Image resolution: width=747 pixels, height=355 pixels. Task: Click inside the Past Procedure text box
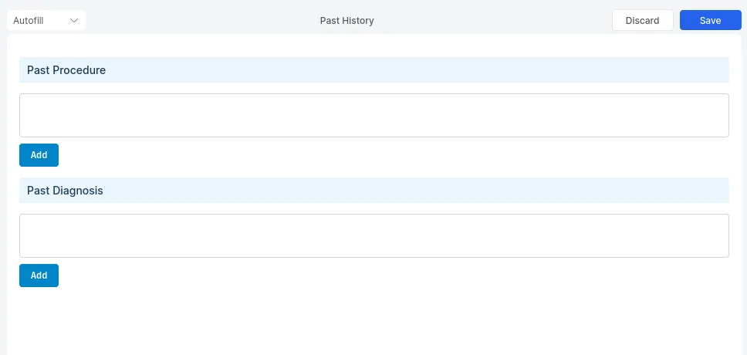(373, 116)
